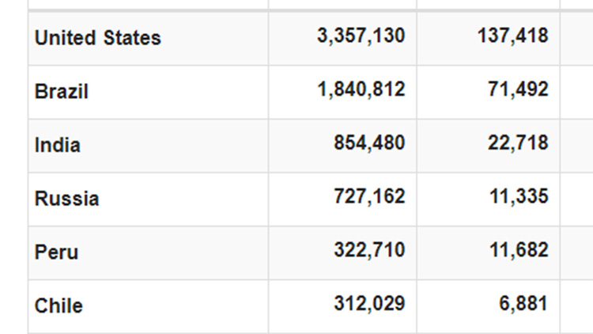Click the 3,357,130 value cell
Image resolution: width=593 pixels, height=334 pixels.
point(361,36)
